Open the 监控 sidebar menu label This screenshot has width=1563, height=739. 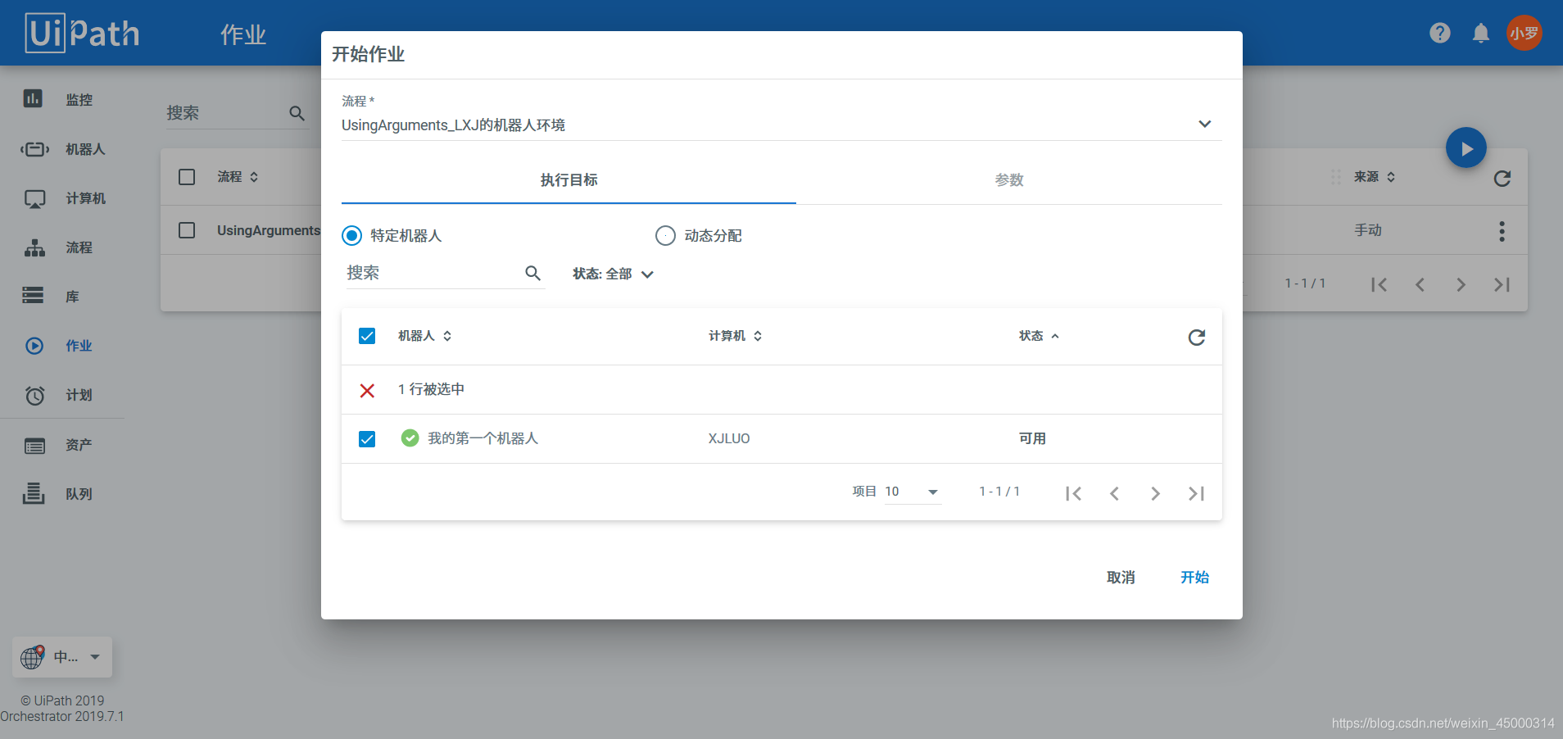79,100
